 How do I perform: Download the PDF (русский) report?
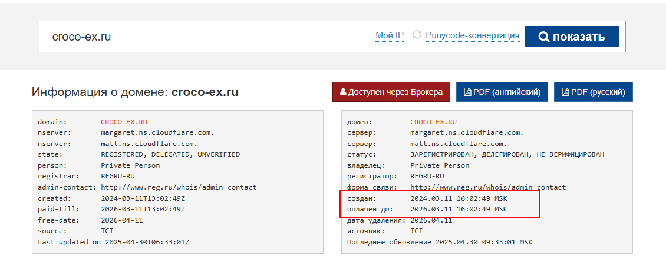pyautogui.click(x=593, y=92)
